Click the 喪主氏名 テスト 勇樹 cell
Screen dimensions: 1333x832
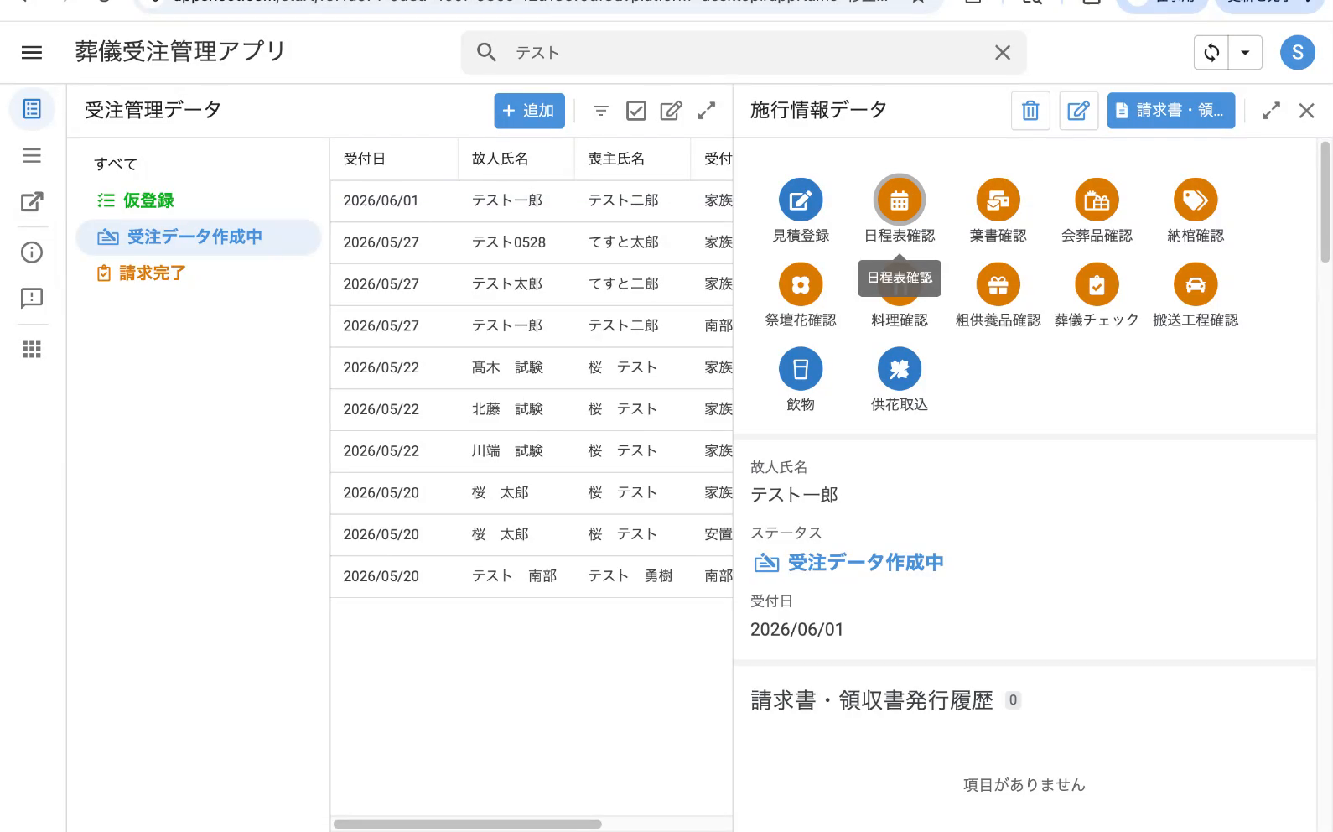pyautogui.click(x=630, y=576)
